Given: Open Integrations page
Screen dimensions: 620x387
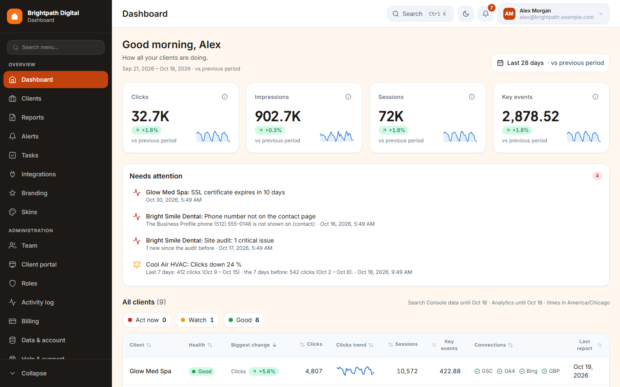Looking at the screenshot, I should (56, 174).
